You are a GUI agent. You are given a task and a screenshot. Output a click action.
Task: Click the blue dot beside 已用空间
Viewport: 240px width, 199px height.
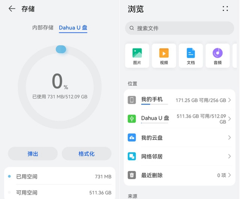coord(9,176)
